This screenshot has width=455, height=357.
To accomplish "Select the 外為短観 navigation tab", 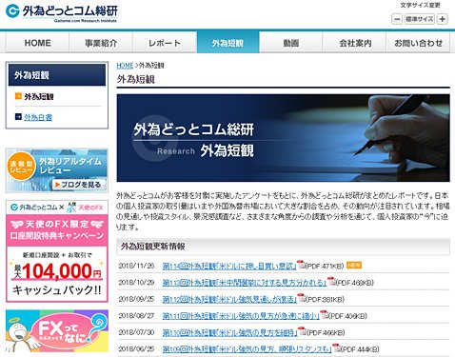I will click(x=227, y=43).
